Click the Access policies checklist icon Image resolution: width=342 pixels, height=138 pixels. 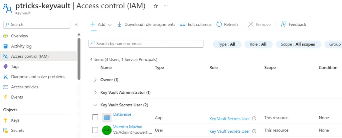6,87
